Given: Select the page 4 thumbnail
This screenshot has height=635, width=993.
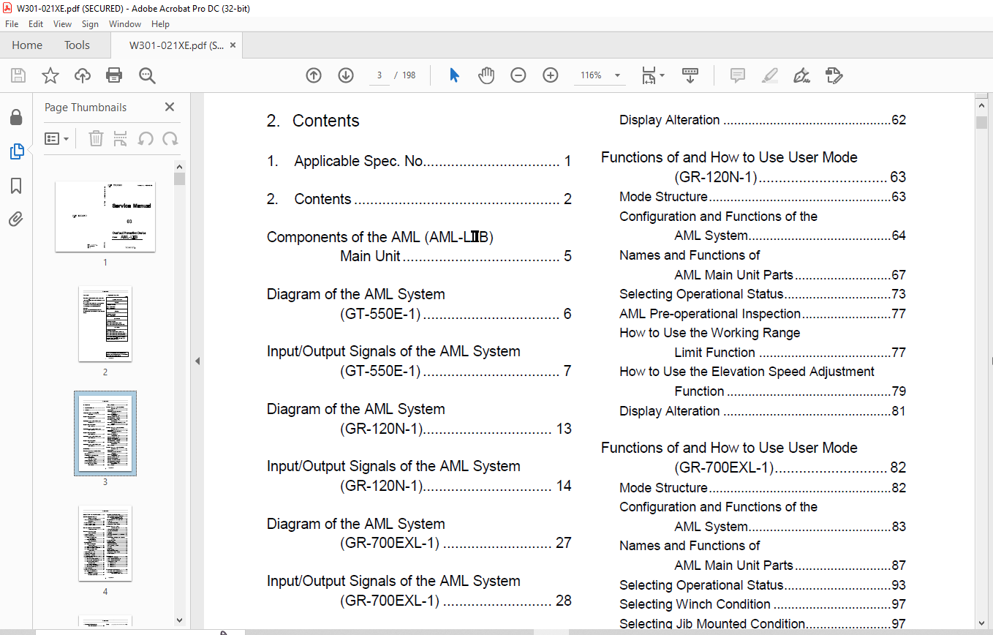Looking at the screenshot, I should [x=105, y=544].
